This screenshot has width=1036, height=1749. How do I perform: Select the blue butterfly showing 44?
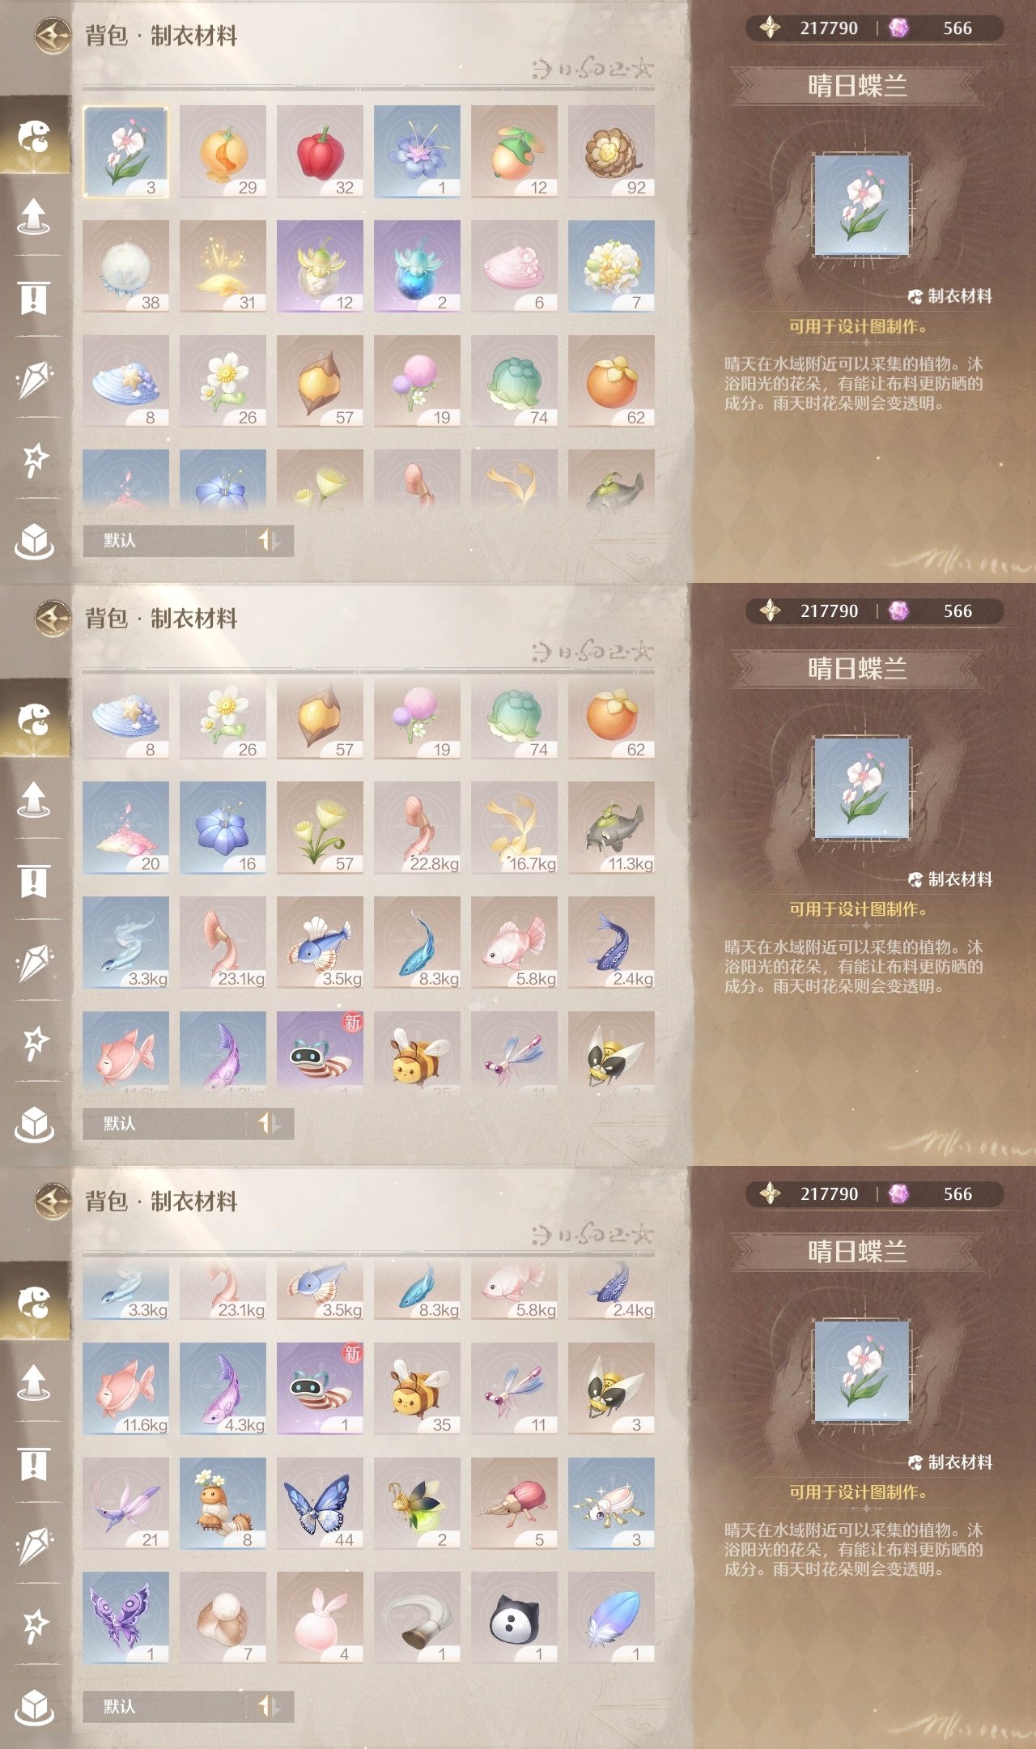pos(320,1504)
